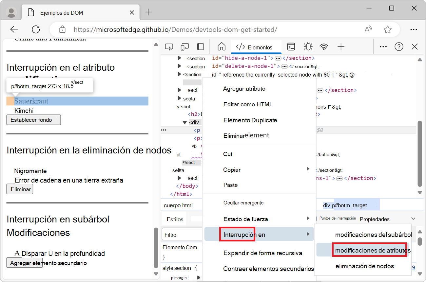Toggle device emulation mode
Screen dimensions: 426x282
tap(184, 46)
